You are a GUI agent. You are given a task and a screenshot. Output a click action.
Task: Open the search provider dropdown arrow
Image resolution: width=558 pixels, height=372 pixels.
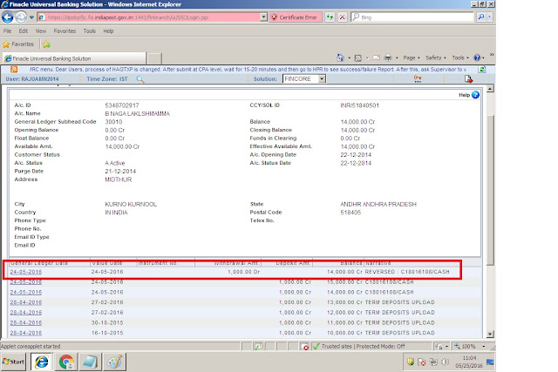[x=490, y=17]
